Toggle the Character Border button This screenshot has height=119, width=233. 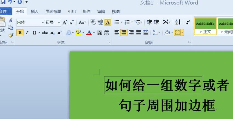click(107, 22)
